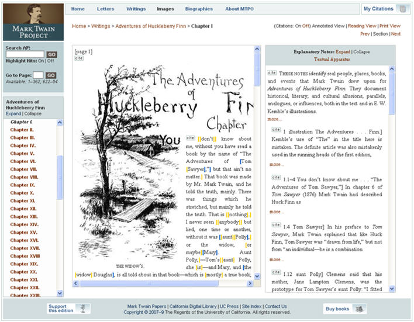This screenshot has height=322, width=414.
Task: Click more... under note 1.4 Tom Sawyer
Action: [277, 259]
